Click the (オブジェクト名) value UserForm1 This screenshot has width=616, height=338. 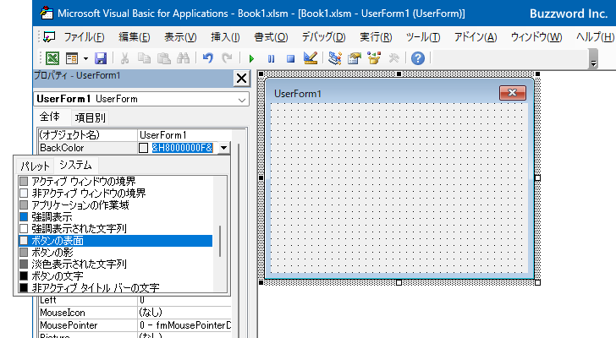pos(184,135)
